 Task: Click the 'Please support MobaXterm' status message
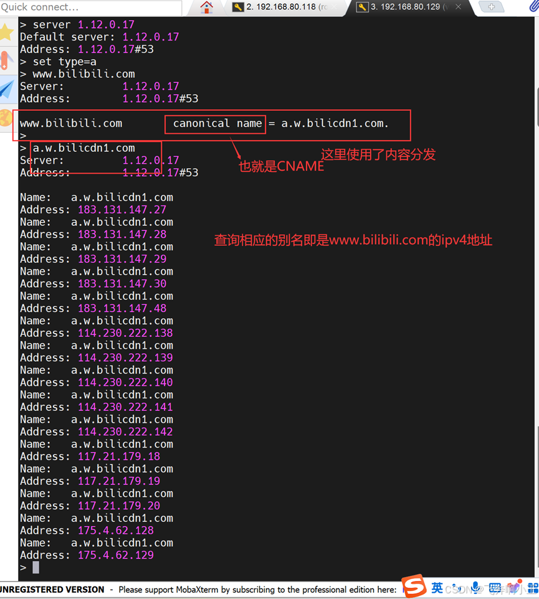click(257, 590)
